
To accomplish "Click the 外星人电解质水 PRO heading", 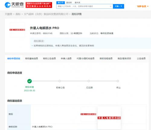I will pyautogui.click(x=44, y=28).
